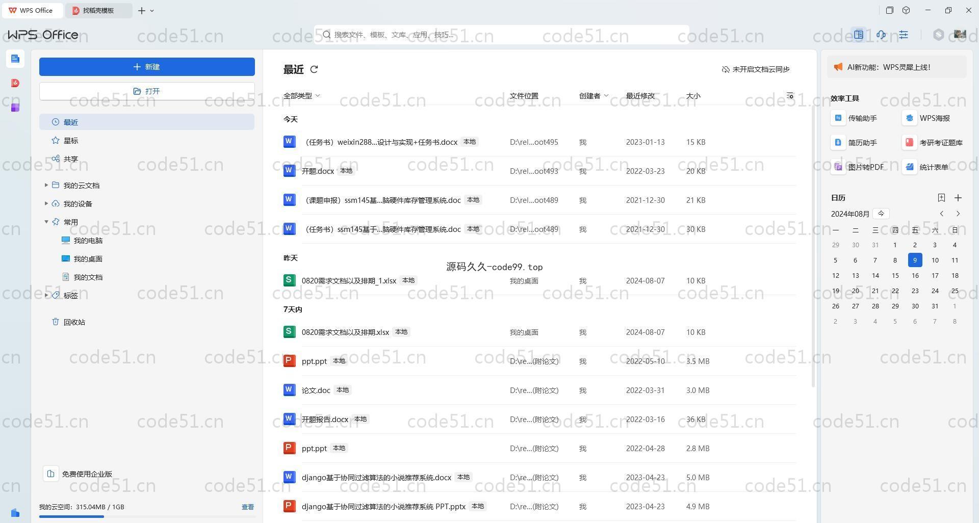The width and height of the screenshot is (979, 523).
Task: Open 我的桌面 location
Action: (x=83, y=258)
